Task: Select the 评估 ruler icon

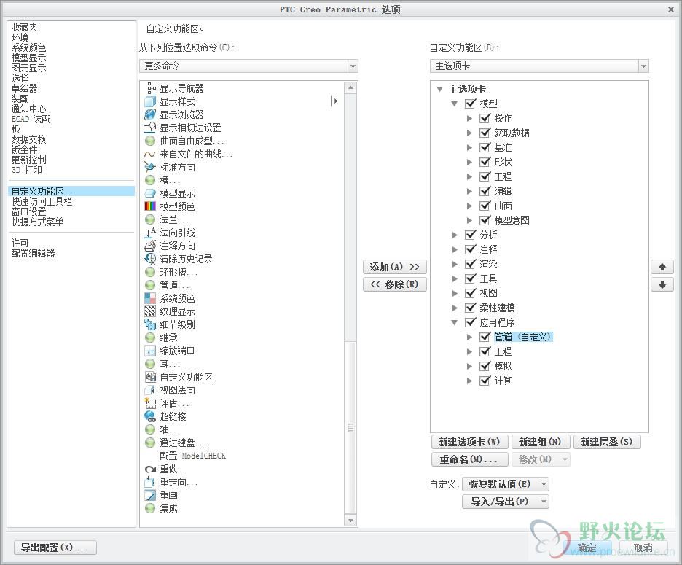Action: pyautogui.click(x=150, y=403)
